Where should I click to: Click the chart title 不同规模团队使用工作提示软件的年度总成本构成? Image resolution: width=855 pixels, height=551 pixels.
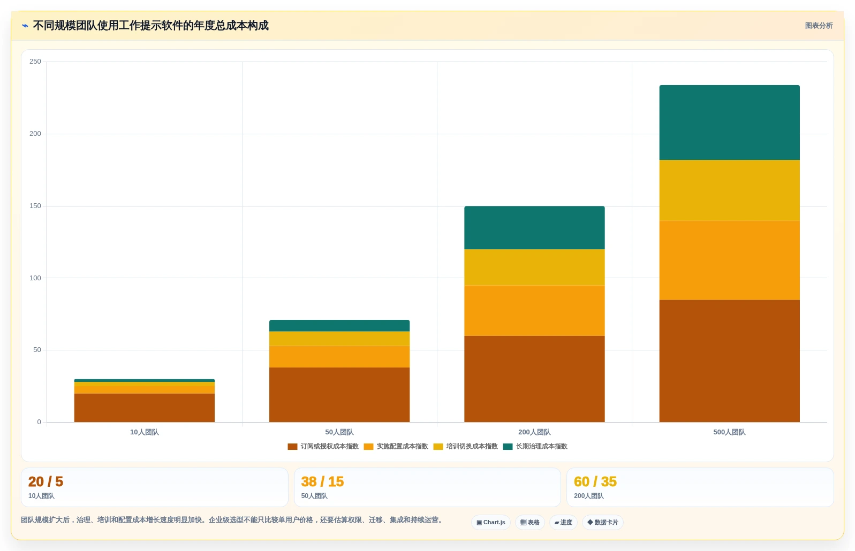(x=151, y=26)
